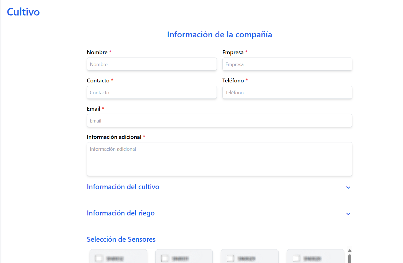Focus the Email text field

(x=219, y=121)
